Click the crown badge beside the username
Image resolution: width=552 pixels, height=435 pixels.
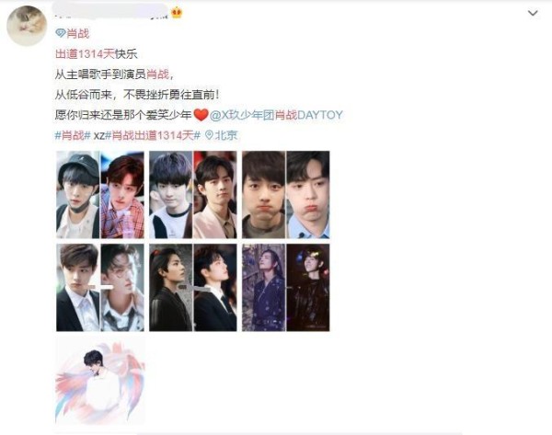tap(177, 13)
